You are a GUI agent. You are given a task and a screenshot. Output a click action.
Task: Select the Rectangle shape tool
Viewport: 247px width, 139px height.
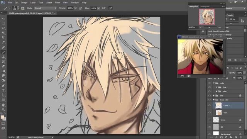3,100
